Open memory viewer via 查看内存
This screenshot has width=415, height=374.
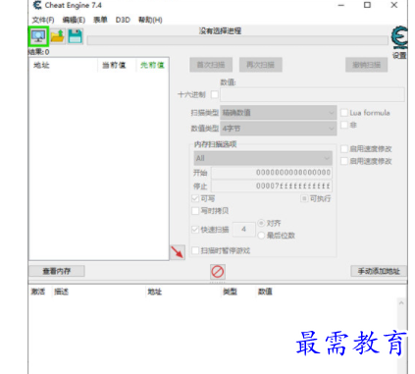[57, 271]
